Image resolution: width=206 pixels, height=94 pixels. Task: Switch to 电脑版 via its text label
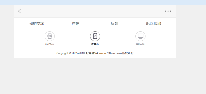(x=140, y=44)
